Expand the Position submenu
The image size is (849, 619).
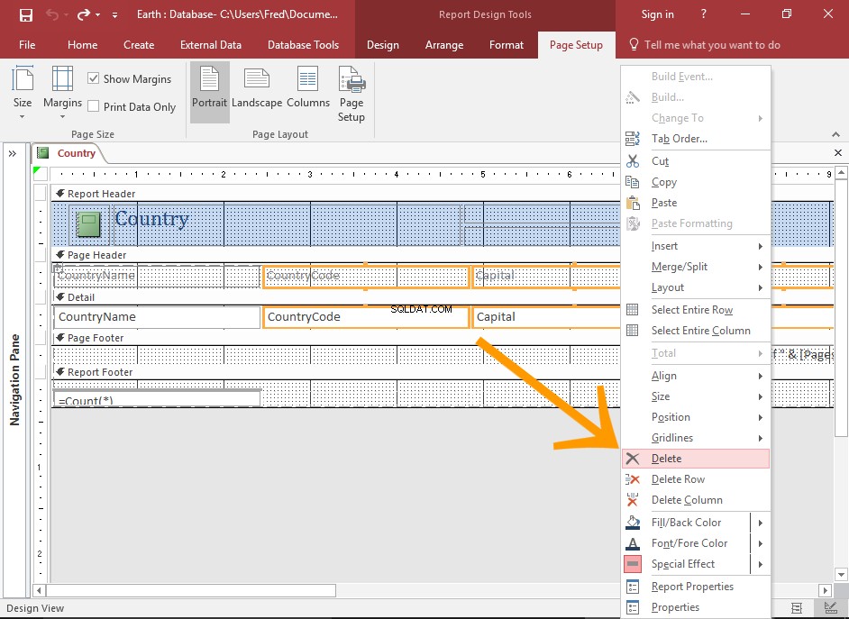click(x=695, y=416)
